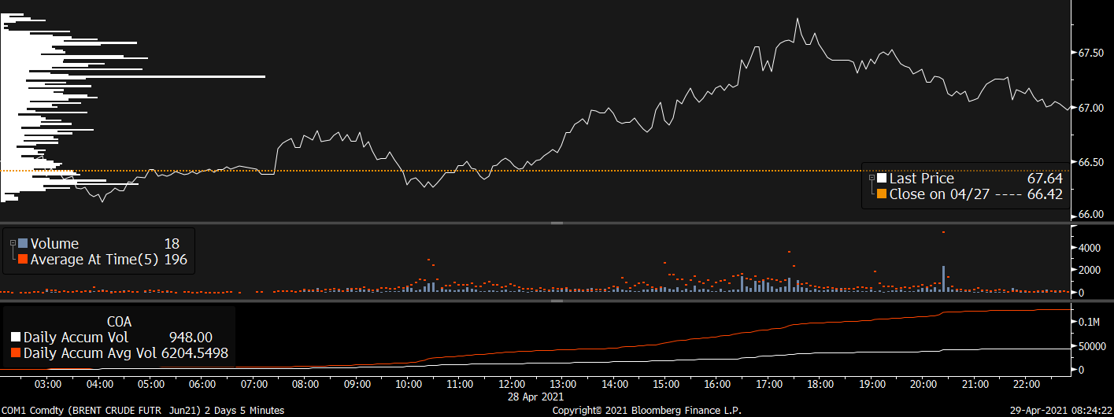Click the Bloomberg Finance L.P. copyright text
This screenshot has width=1114, height=417.
pyautogui.click(x=647, y=411)
